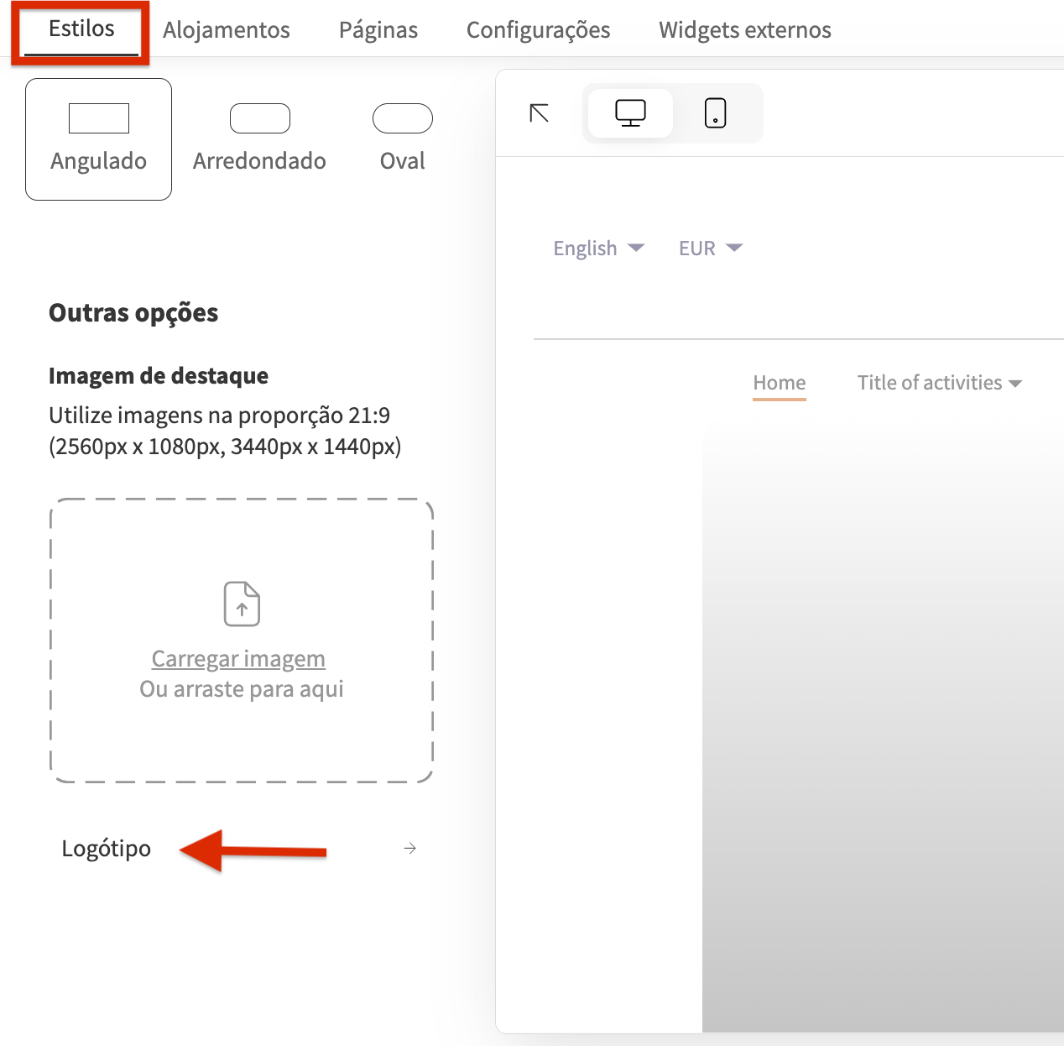Image resolution: width=1064 pixels, height=1046 pixels.
Task: Switch preview to mobile view
Action: pyautogui.click(x=715, y=112)
